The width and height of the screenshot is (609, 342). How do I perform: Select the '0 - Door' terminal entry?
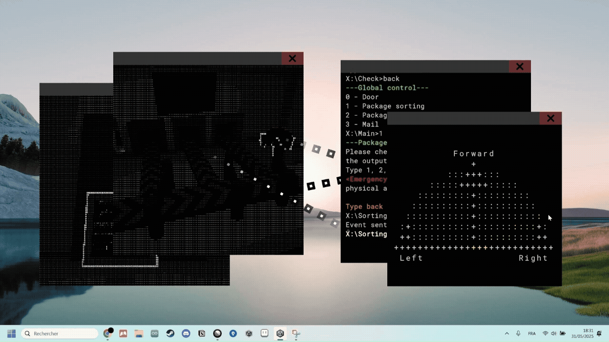point(362,97)
